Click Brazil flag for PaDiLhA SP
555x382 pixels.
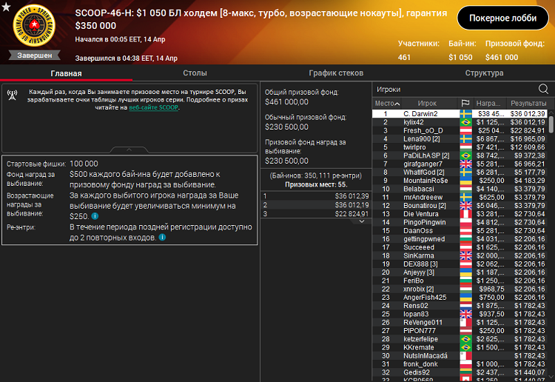tap(465, 155)
